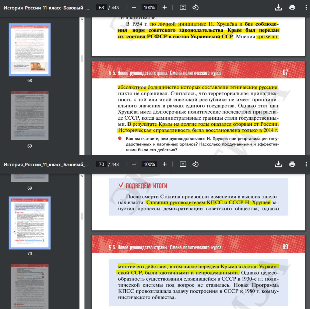Print the document from the page 70 toolbar
This screenshot has width=310, height=309.
292,164
